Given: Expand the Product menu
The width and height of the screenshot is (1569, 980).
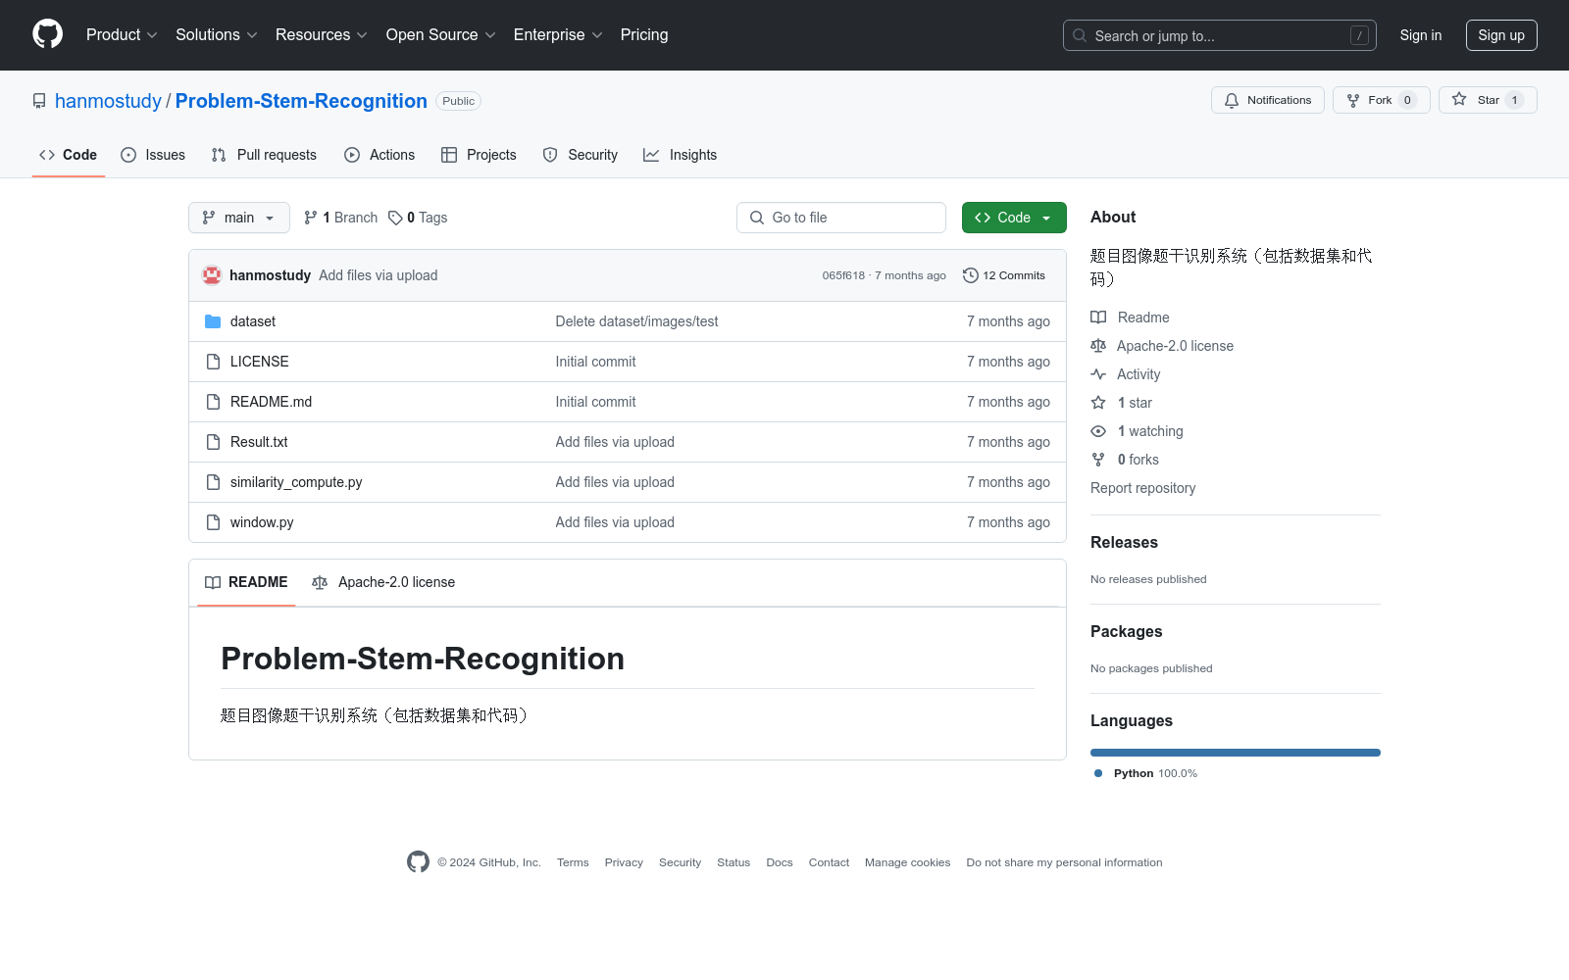Looking at the screenshot, I should (122, 35).
